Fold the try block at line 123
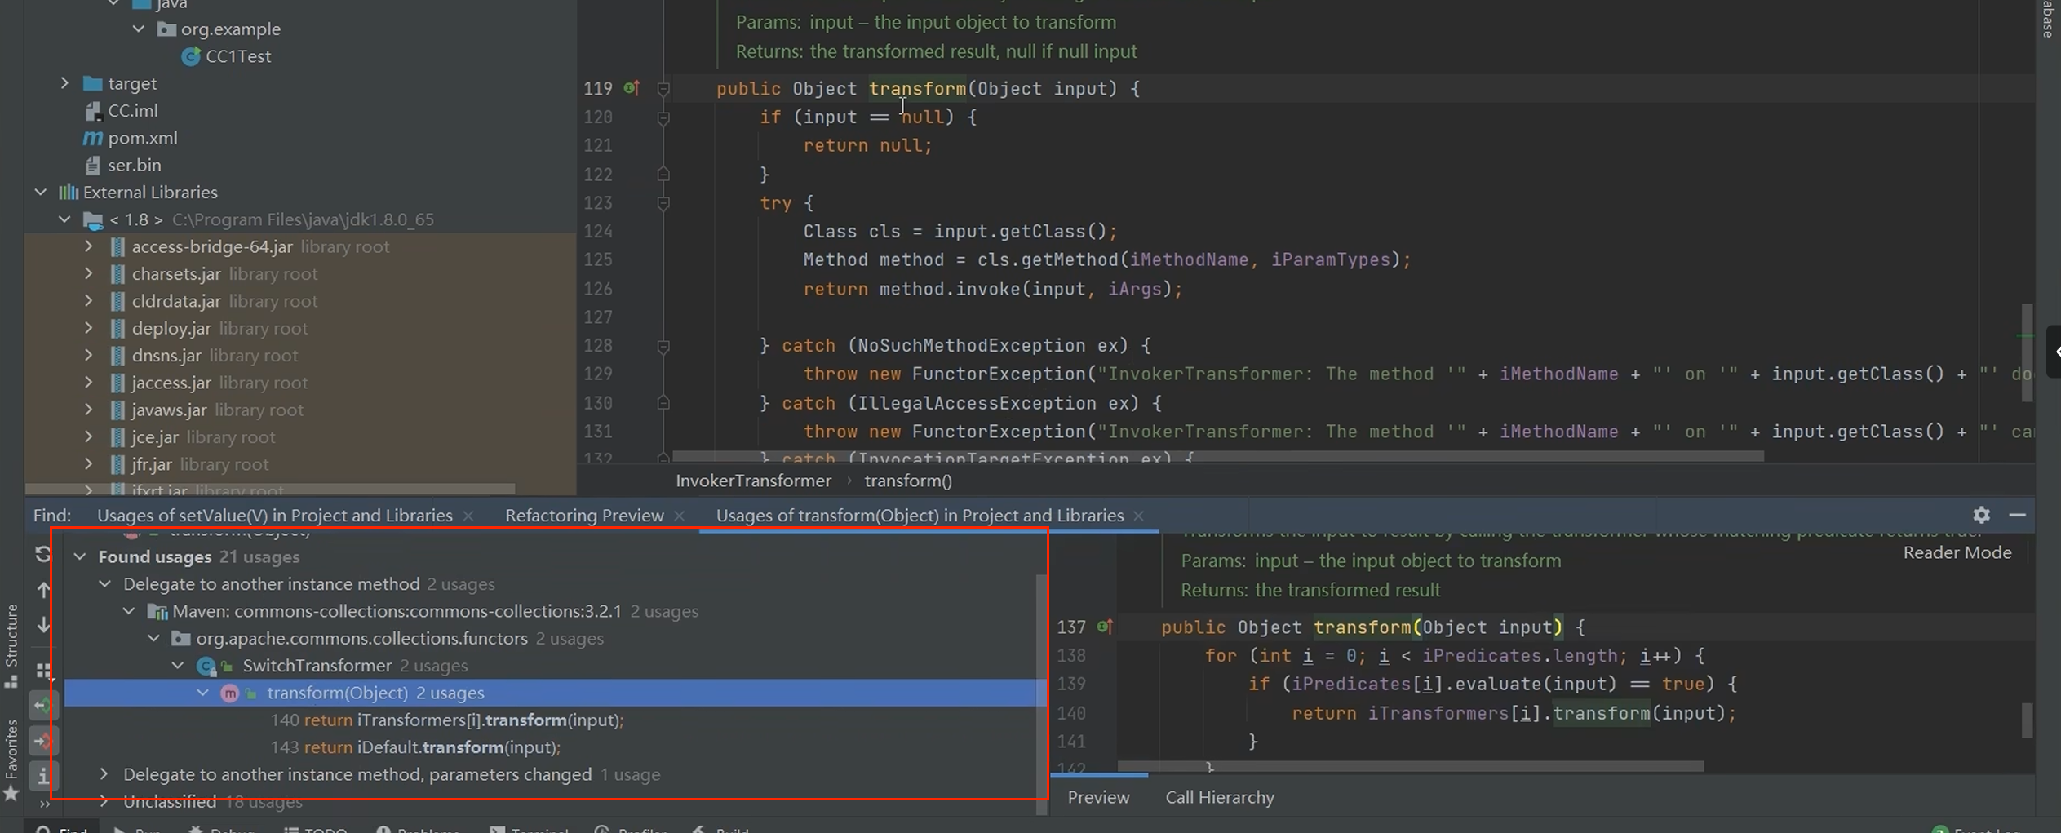Image resolution: width=2061 pixels, height=833 pixels. pos(663,202)
